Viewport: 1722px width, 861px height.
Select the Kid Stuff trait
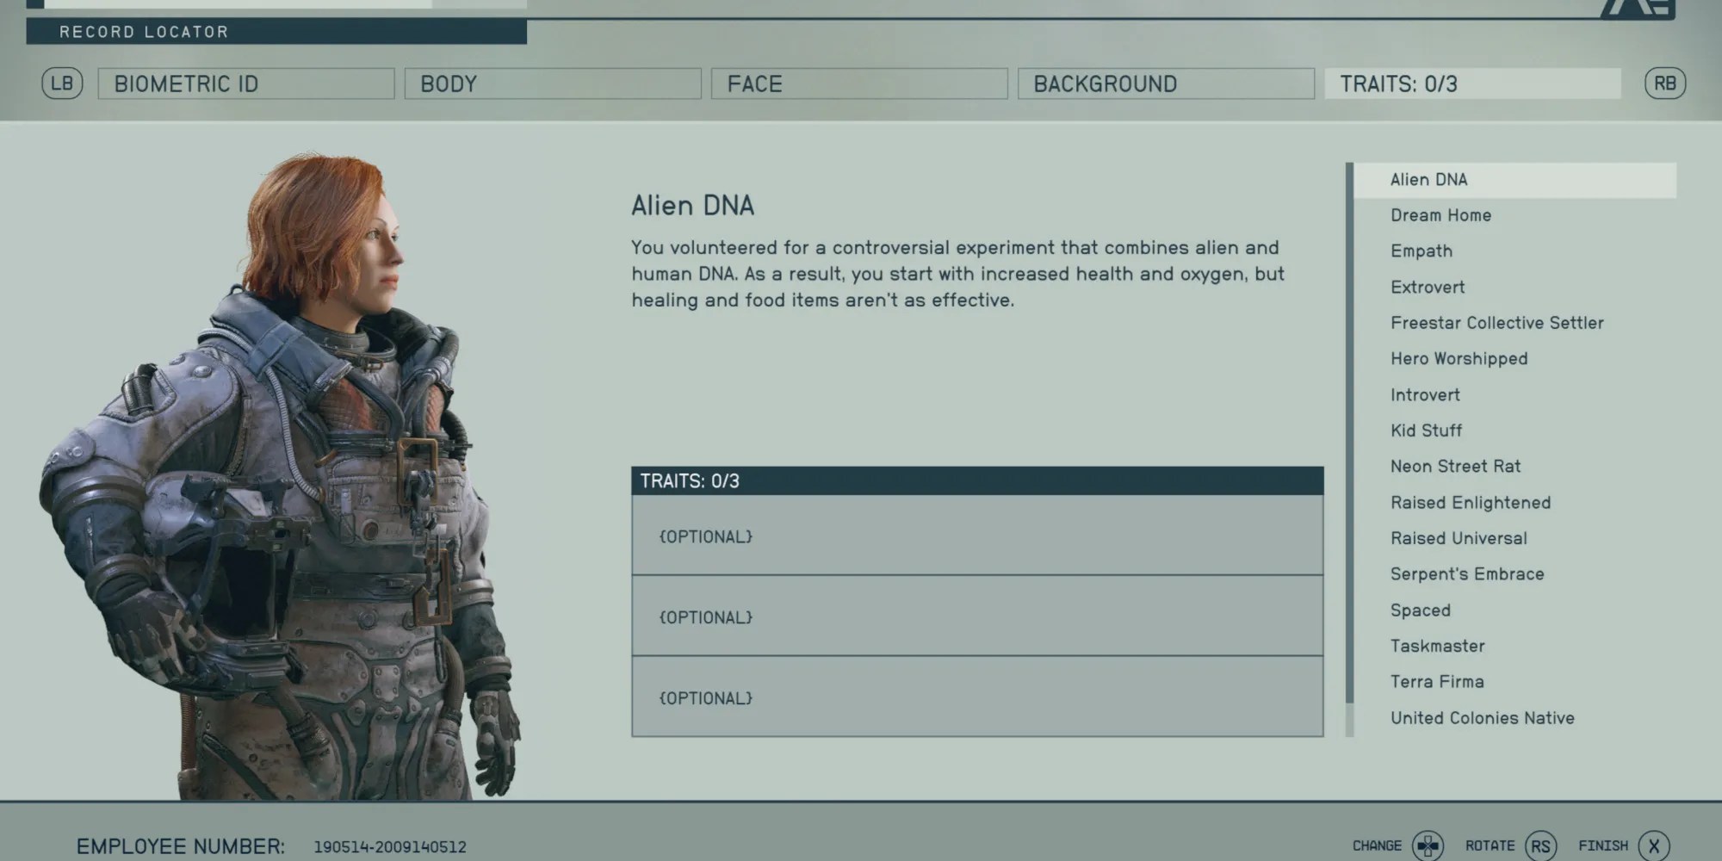(1515, 430)
